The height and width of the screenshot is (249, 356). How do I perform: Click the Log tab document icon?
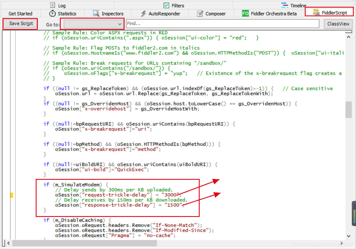tap(53, 5)
